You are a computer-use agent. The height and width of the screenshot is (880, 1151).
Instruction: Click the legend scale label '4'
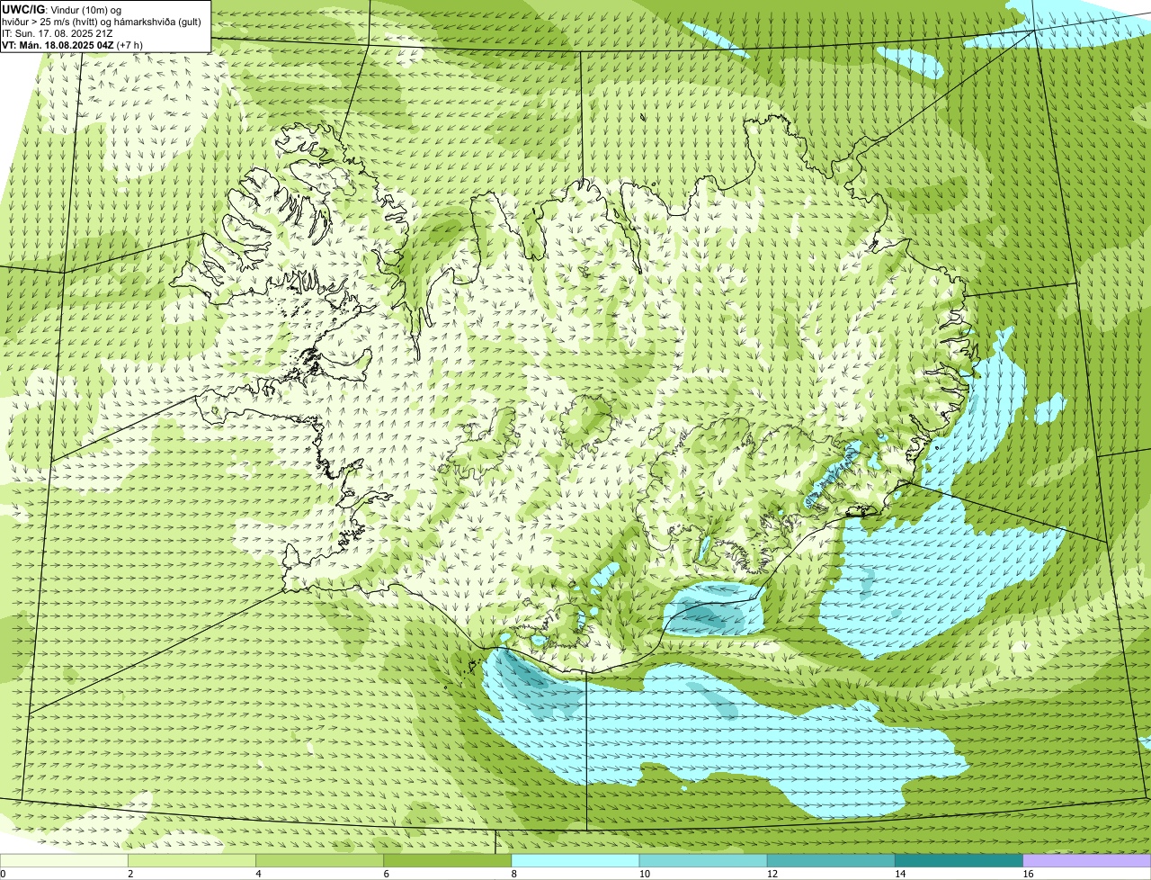click(x=258, y=874)
